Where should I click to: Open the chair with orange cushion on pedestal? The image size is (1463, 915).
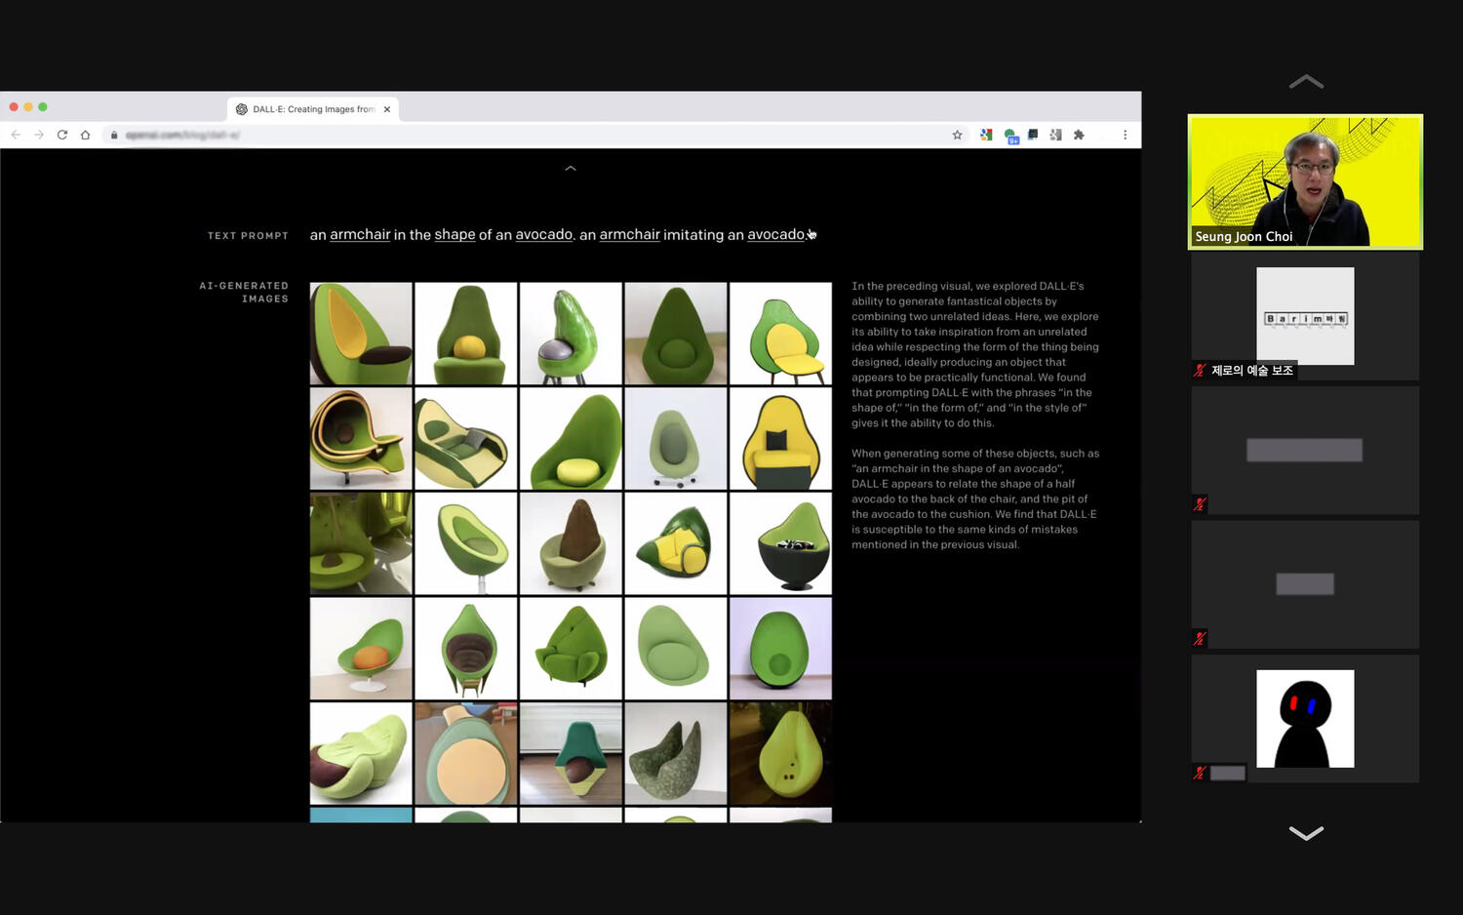361,649
